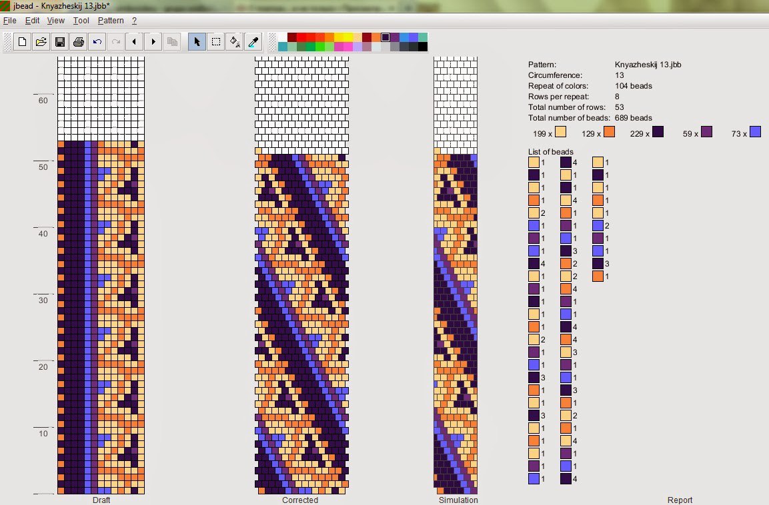Rotate pattern left with the left arrow

(135, 42)
